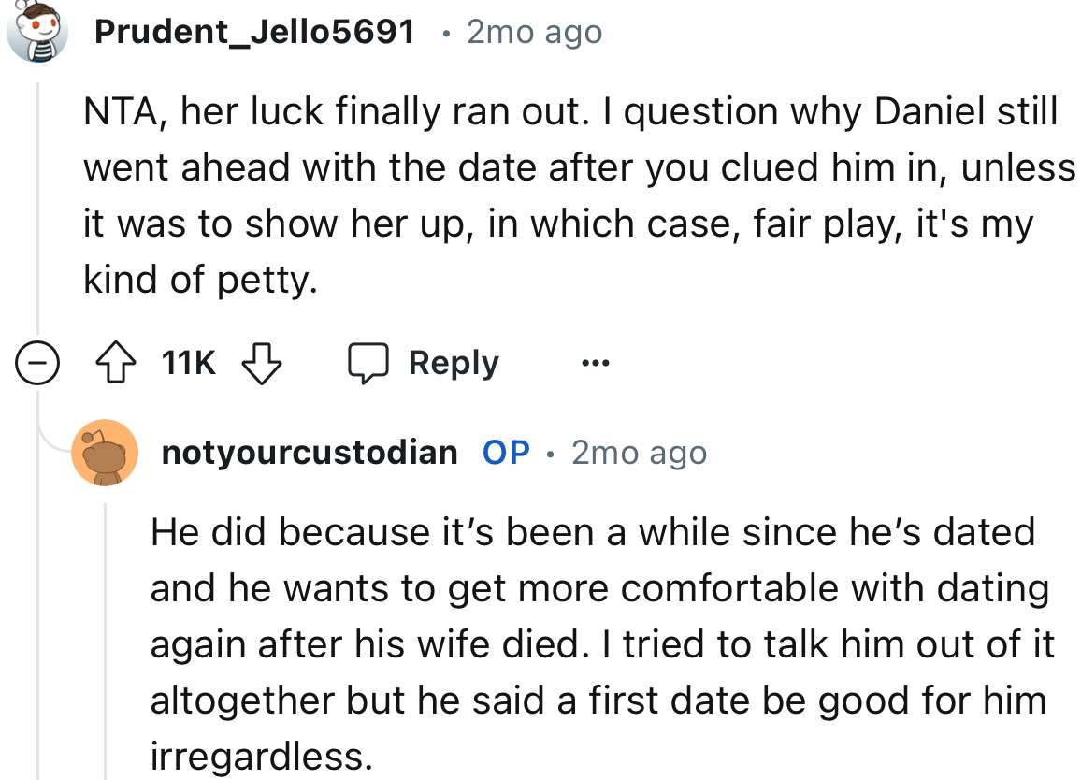Screen dimensions: 1081x780
Task: Select the upvote arrow next to 11K
Action: [114, 363]
